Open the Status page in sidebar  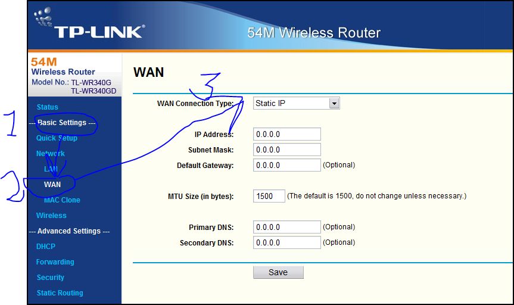tap(48, 107)
